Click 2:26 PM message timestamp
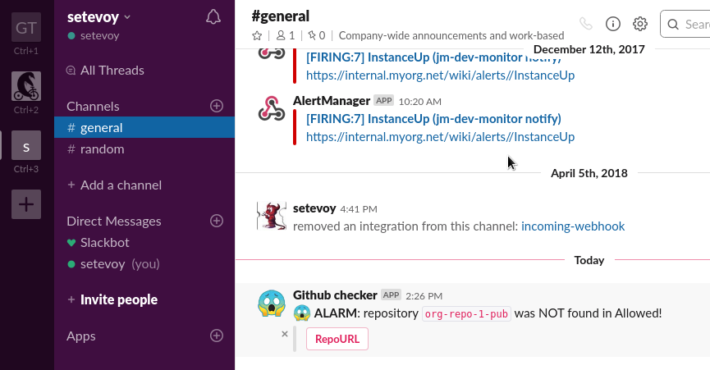The height and width of the screenshot is (370, 710). (x=424, y=296)
